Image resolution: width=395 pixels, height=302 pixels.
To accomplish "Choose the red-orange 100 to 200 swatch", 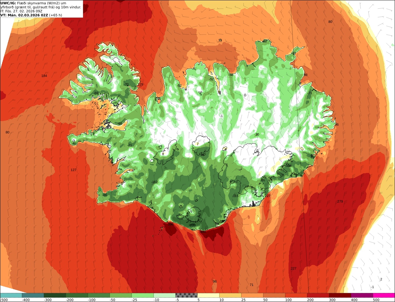I will [x=296, y=295].
